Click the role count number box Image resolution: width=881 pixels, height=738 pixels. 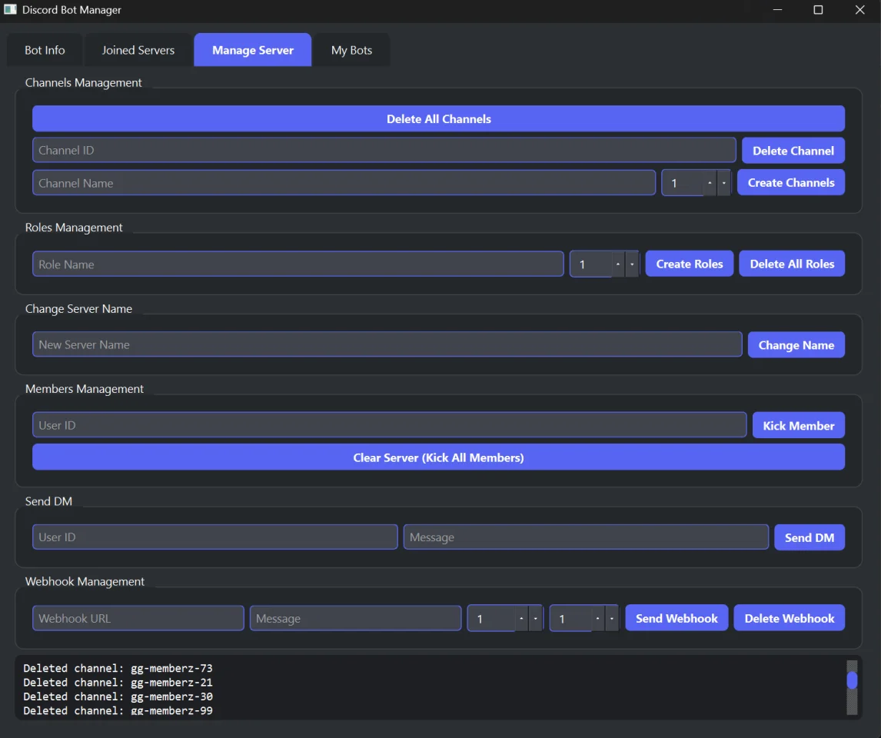(x=590, y=264)
